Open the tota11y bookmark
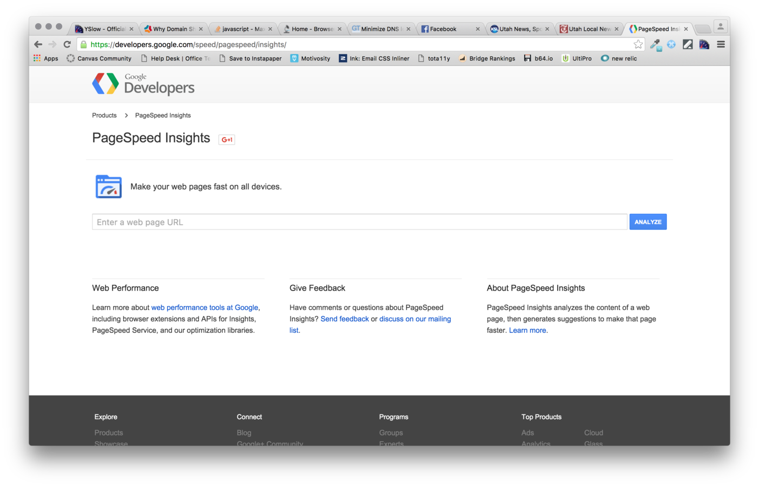 pyautogui.click(x=434, y=58)
